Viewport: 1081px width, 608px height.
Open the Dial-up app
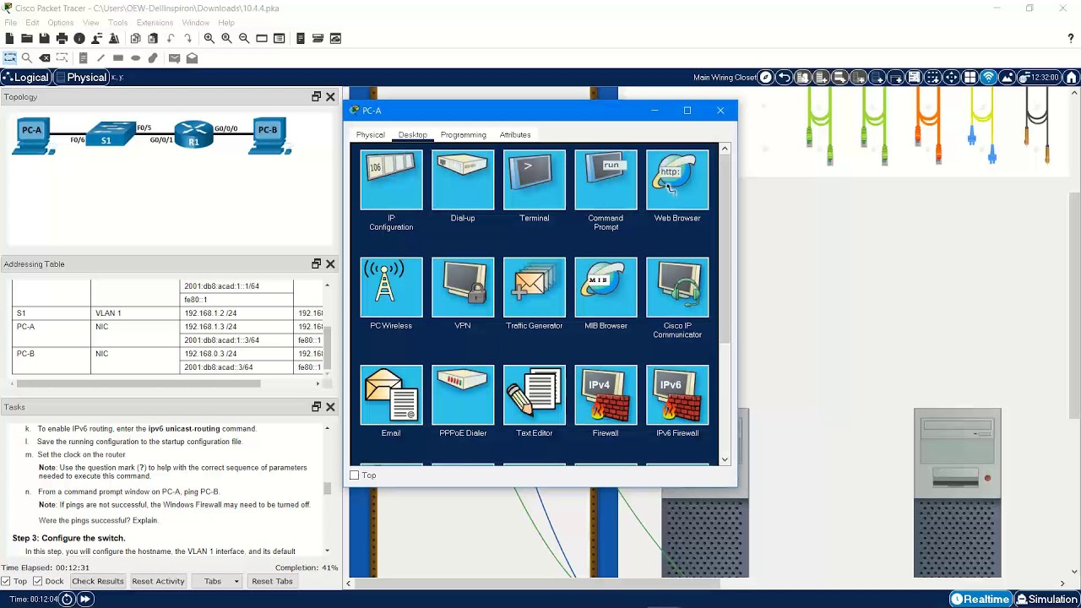[x=463, y=180]
